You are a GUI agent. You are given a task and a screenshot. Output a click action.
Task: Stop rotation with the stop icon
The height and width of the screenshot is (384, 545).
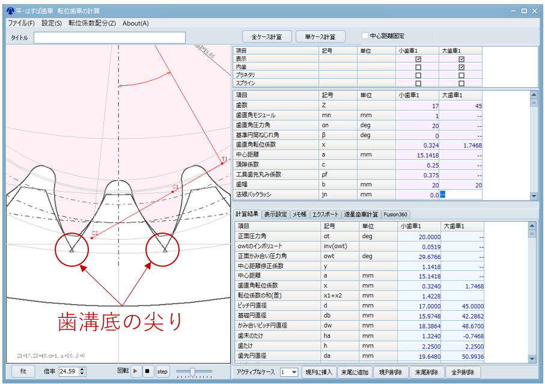147,371
